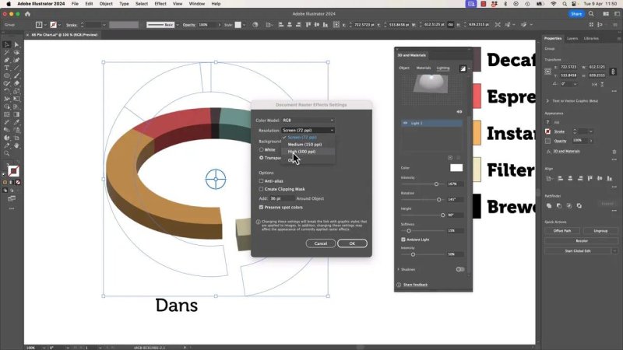Click render with ray tracing icon

click(x=463, y=68)
